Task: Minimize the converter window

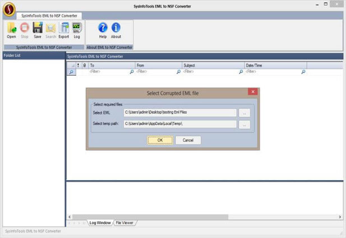Action: click(317, 4)
